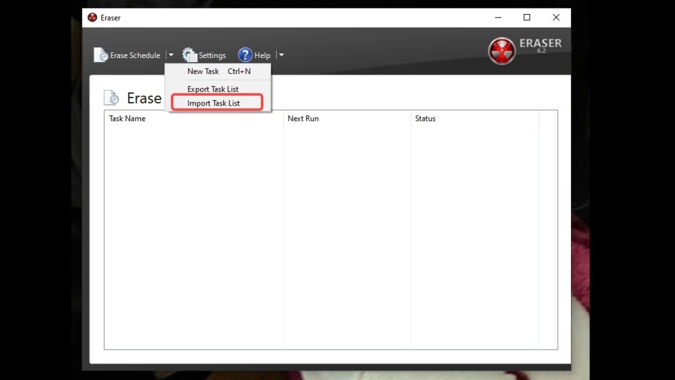Click the red Eraser 6.2 logo

click(502, 51)
